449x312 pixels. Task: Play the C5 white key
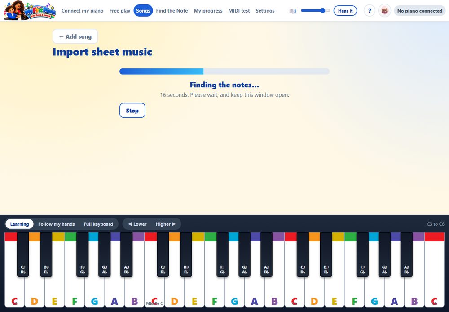point(295,293)
